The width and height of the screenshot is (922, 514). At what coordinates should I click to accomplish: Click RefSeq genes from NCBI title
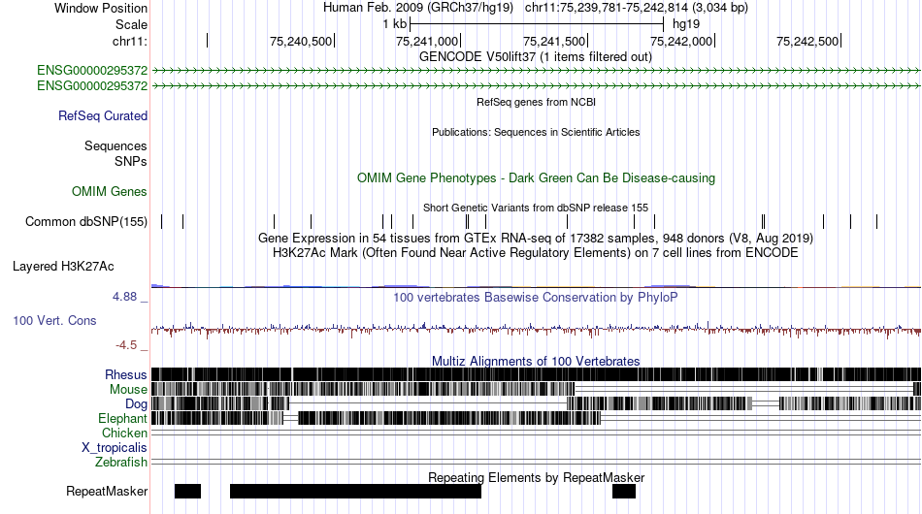(537, 102)
